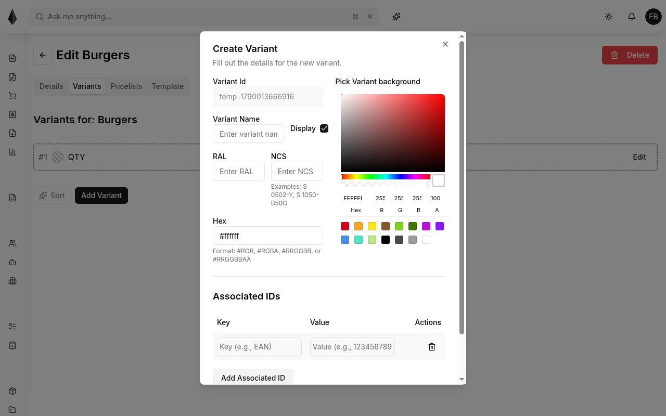Pick the yellow color swatch
Viewport: 666px width, 416px height.
[372, 226]
